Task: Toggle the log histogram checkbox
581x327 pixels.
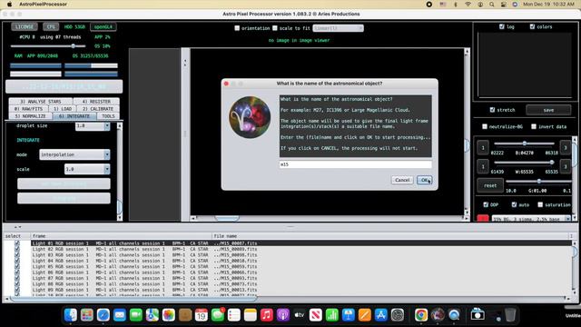Action: (x=502, y=26)
